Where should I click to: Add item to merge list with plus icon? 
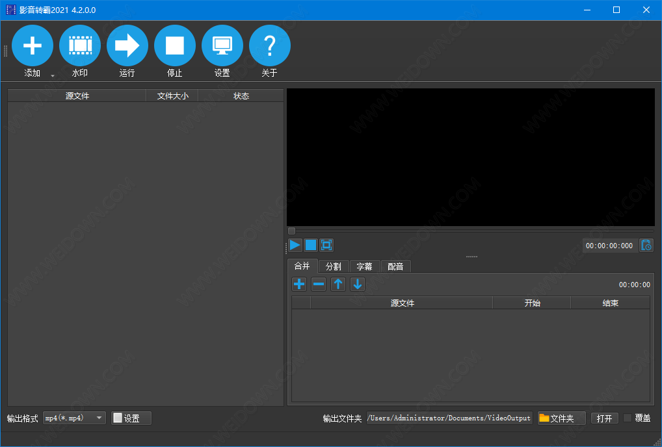[299, 284]
